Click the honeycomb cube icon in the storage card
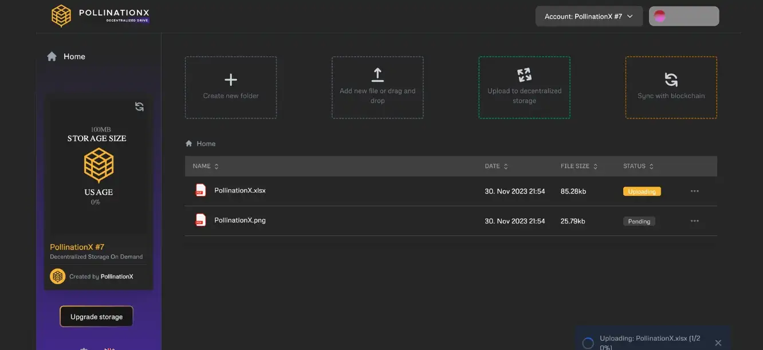 click(99, 165)
